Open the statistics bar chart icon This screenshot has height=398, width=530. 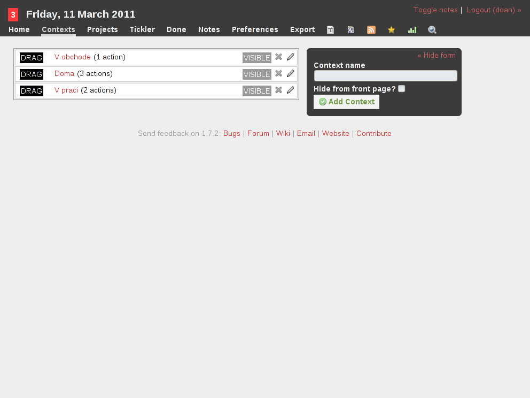[x=412, y=30]
